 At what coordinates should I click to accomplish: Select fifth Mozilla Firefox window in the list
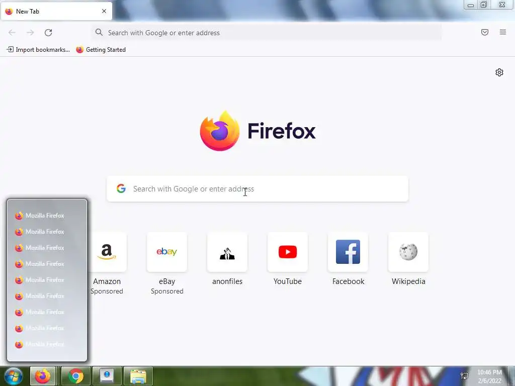47,280
